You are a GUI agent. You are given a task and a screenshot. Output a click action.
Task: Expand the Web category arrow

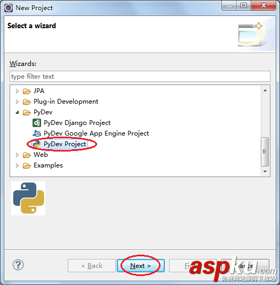click(x=17, y=155)
